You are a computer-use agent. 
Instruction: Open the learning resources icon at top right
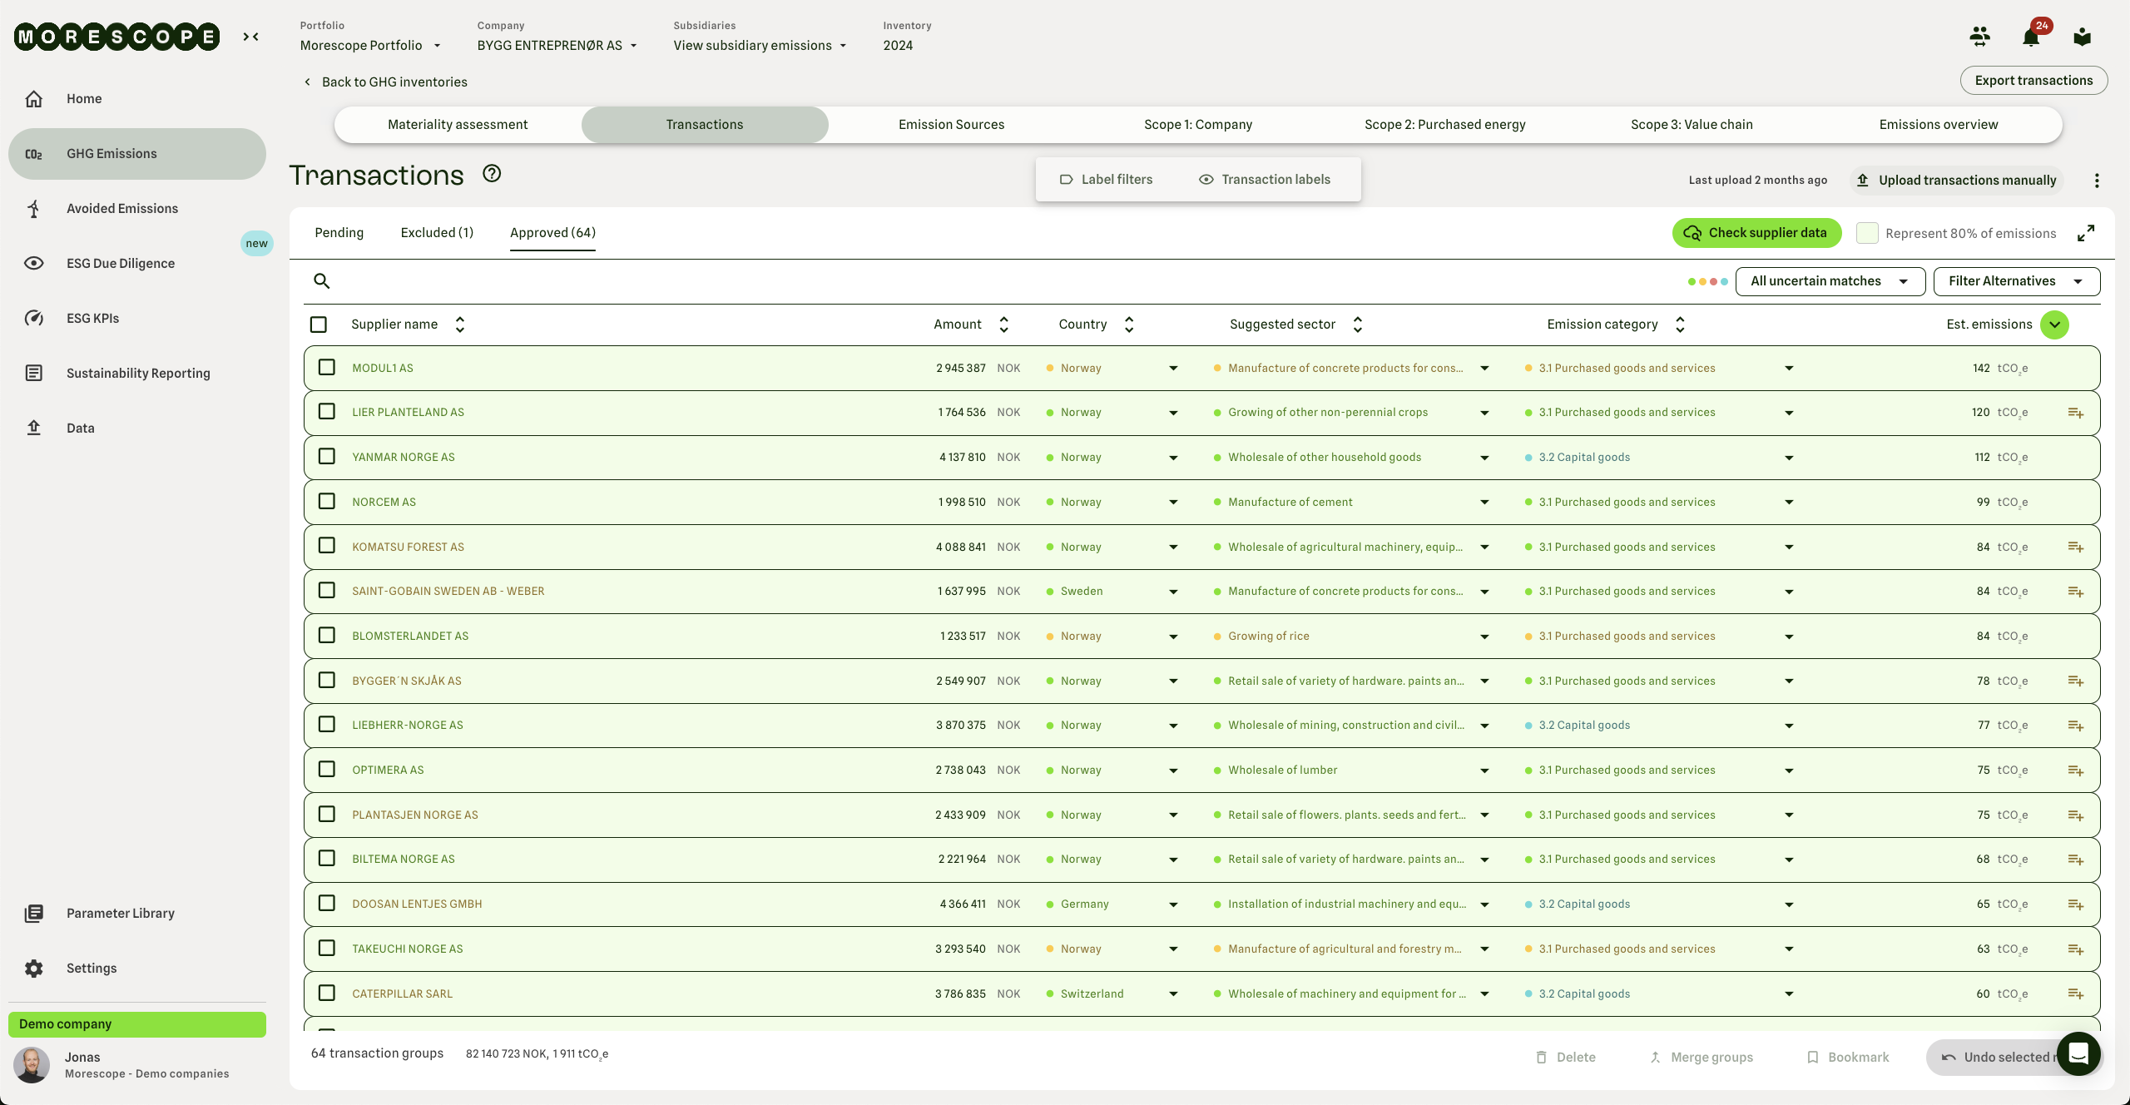2083,37
